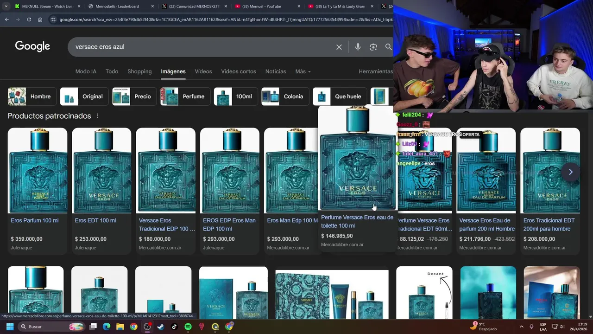Open Eros EDT 100 ml product link

point(95,220)
